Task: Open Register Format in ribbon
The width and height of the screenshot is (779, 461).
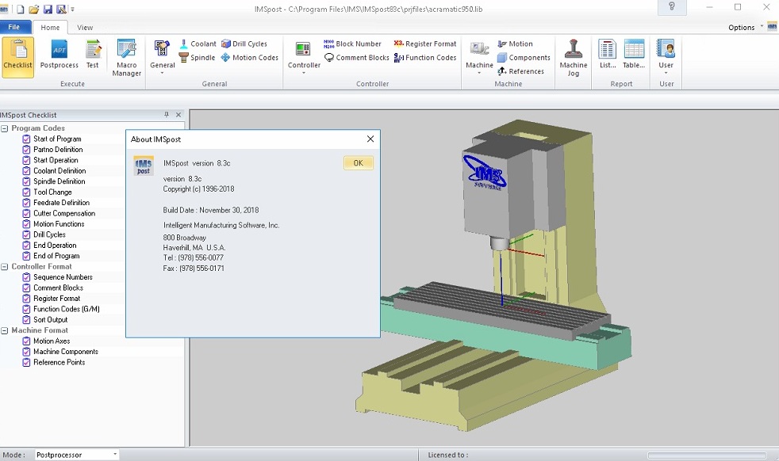Action: pos(424,44)
